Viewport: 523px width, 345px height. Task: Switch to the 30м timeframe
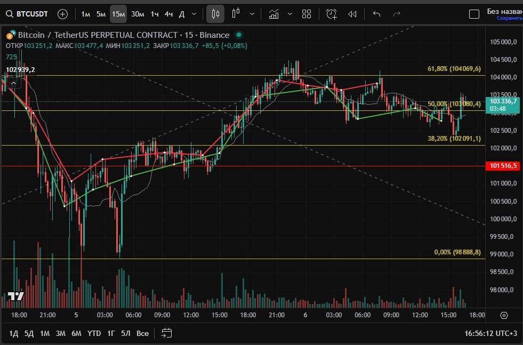[x=138, y=14]
